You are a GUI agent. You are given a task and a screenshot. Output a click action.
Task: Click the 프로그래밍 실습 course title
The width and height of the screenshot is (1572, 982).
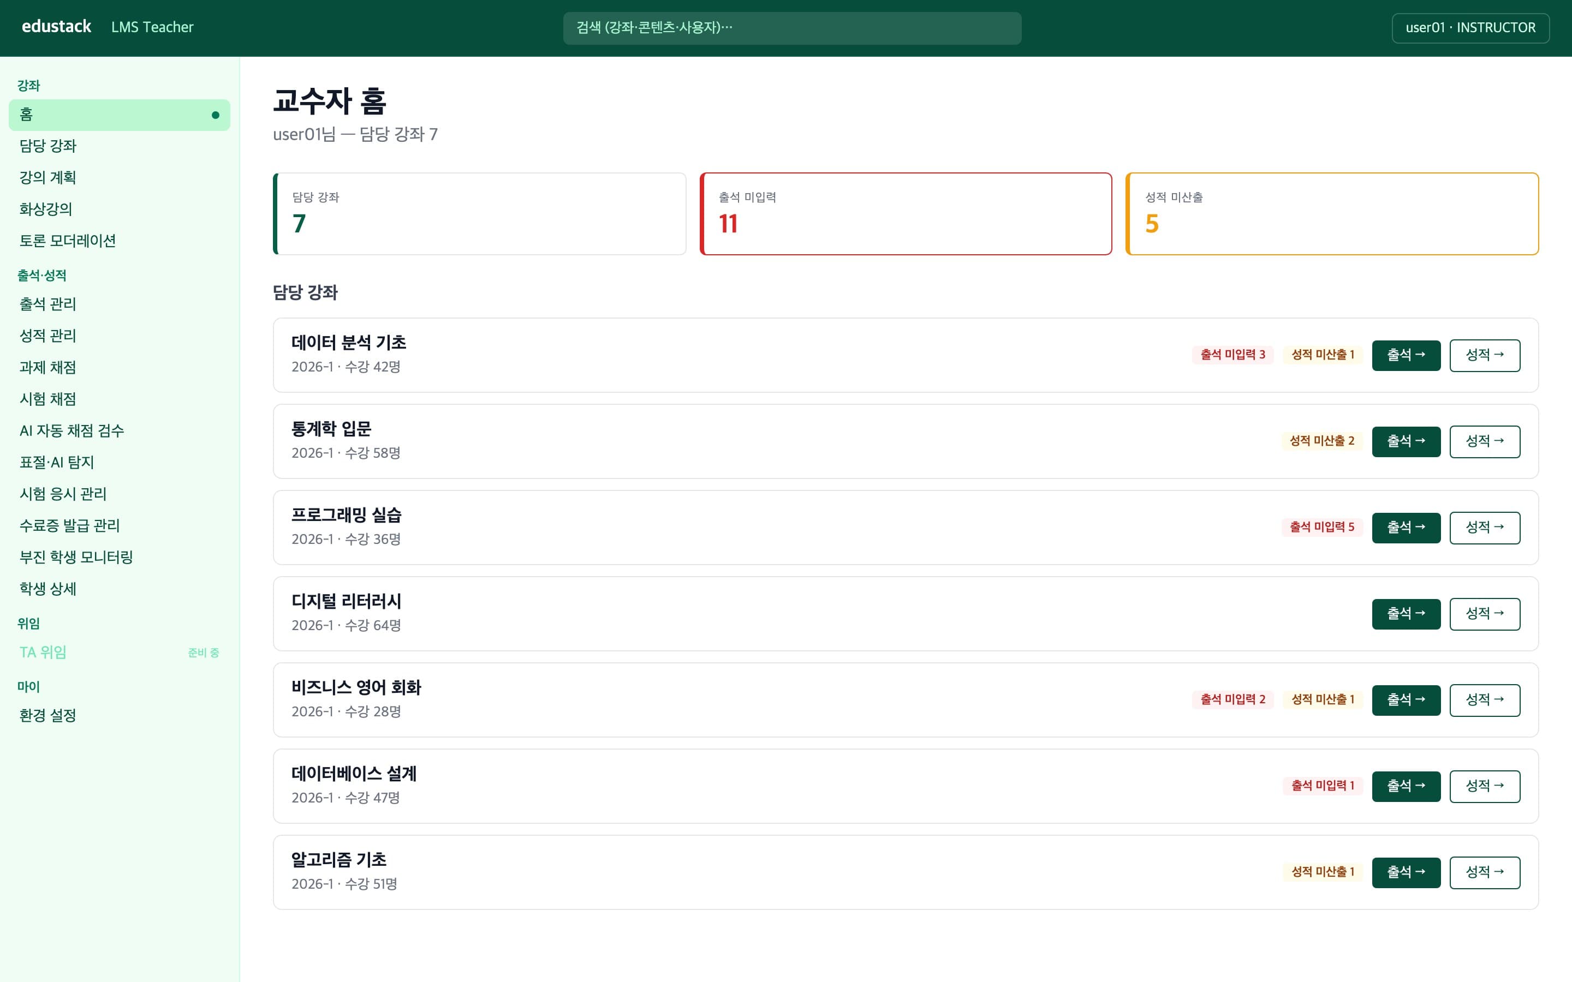click(346, 515)
